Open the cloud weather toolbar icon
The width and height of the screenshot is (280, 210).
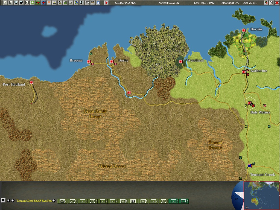98,3
